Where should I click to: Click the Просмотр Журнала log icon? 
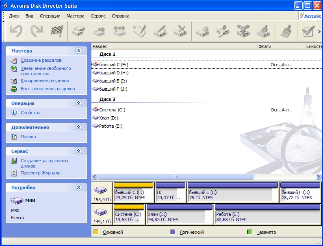(x=14, y=173)
